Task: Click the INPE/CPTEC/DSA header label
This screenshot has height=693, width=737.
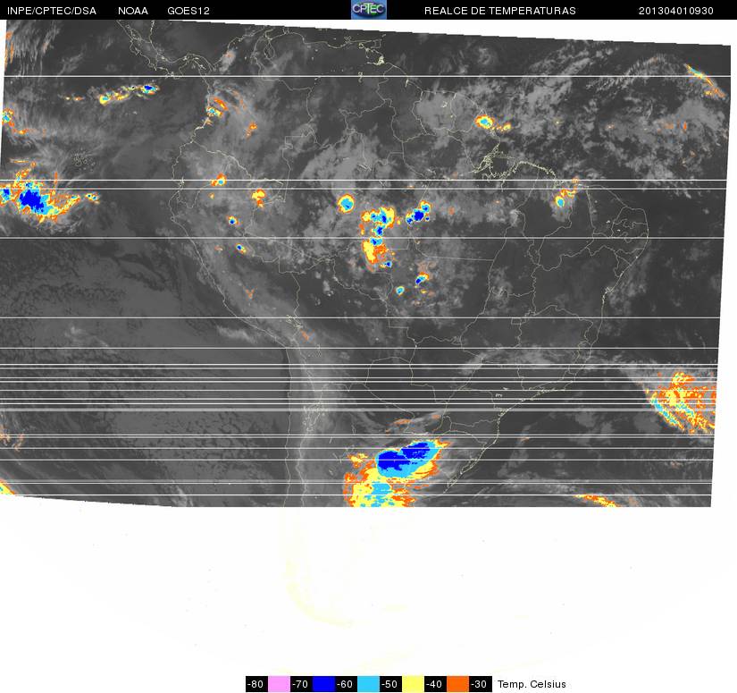Action: 52,11
